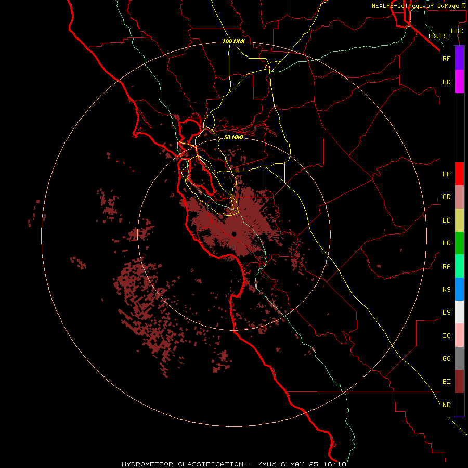
Task: Click the ND black legend color swatch
Action: 459,405
